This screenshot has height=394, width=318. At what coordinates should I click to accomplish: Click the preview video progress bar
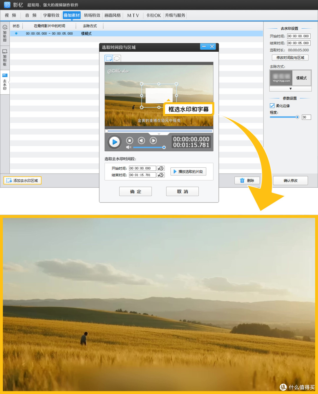coord(159,131)
